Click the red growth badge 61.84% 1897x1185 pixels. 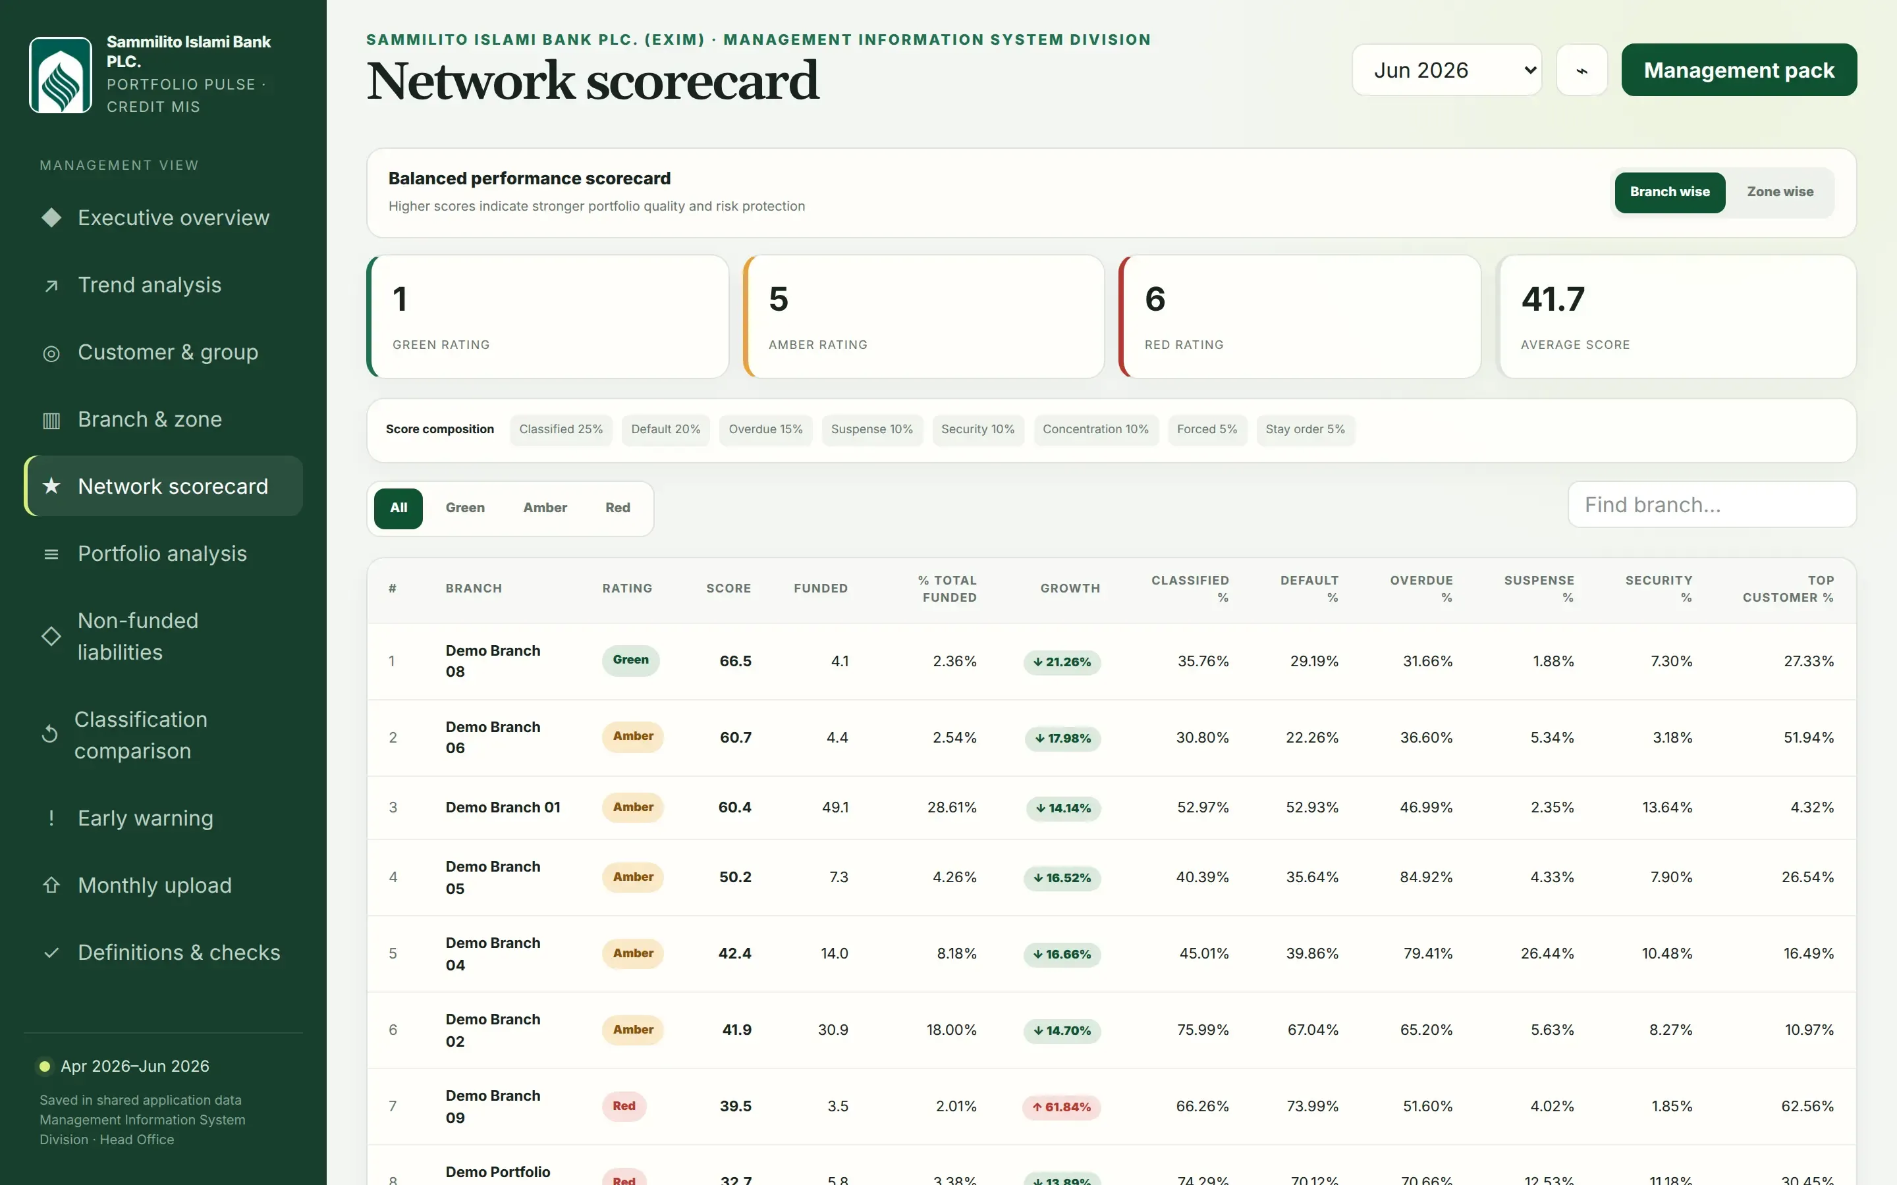point(1061,1107)
